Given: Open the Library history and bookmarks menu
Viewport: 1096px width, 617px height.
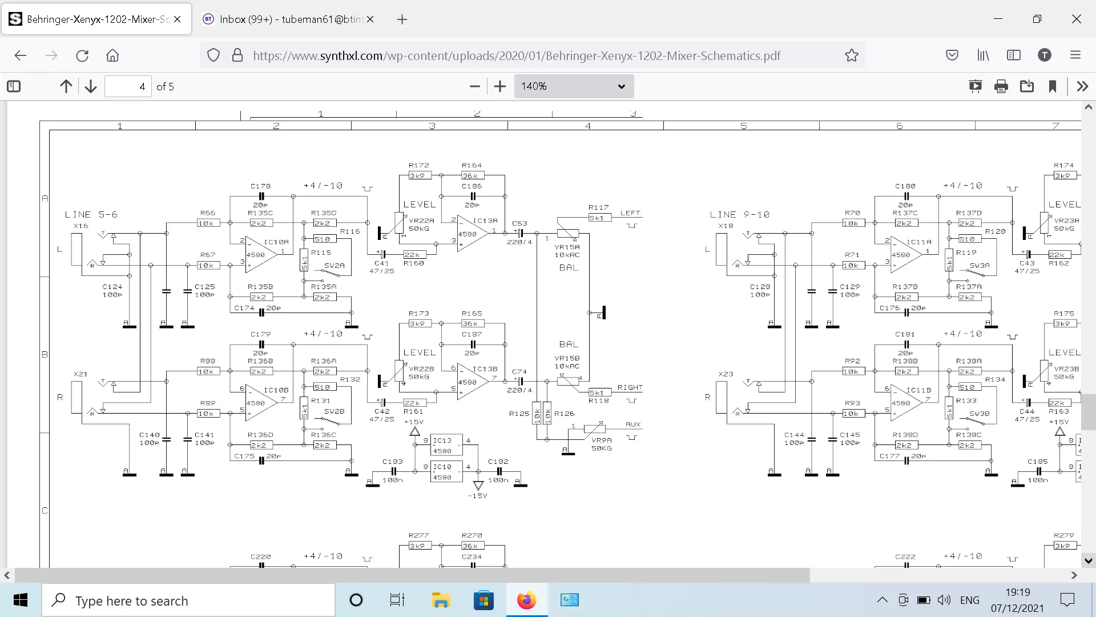Looking at the screenshot, I should (983, 55).
